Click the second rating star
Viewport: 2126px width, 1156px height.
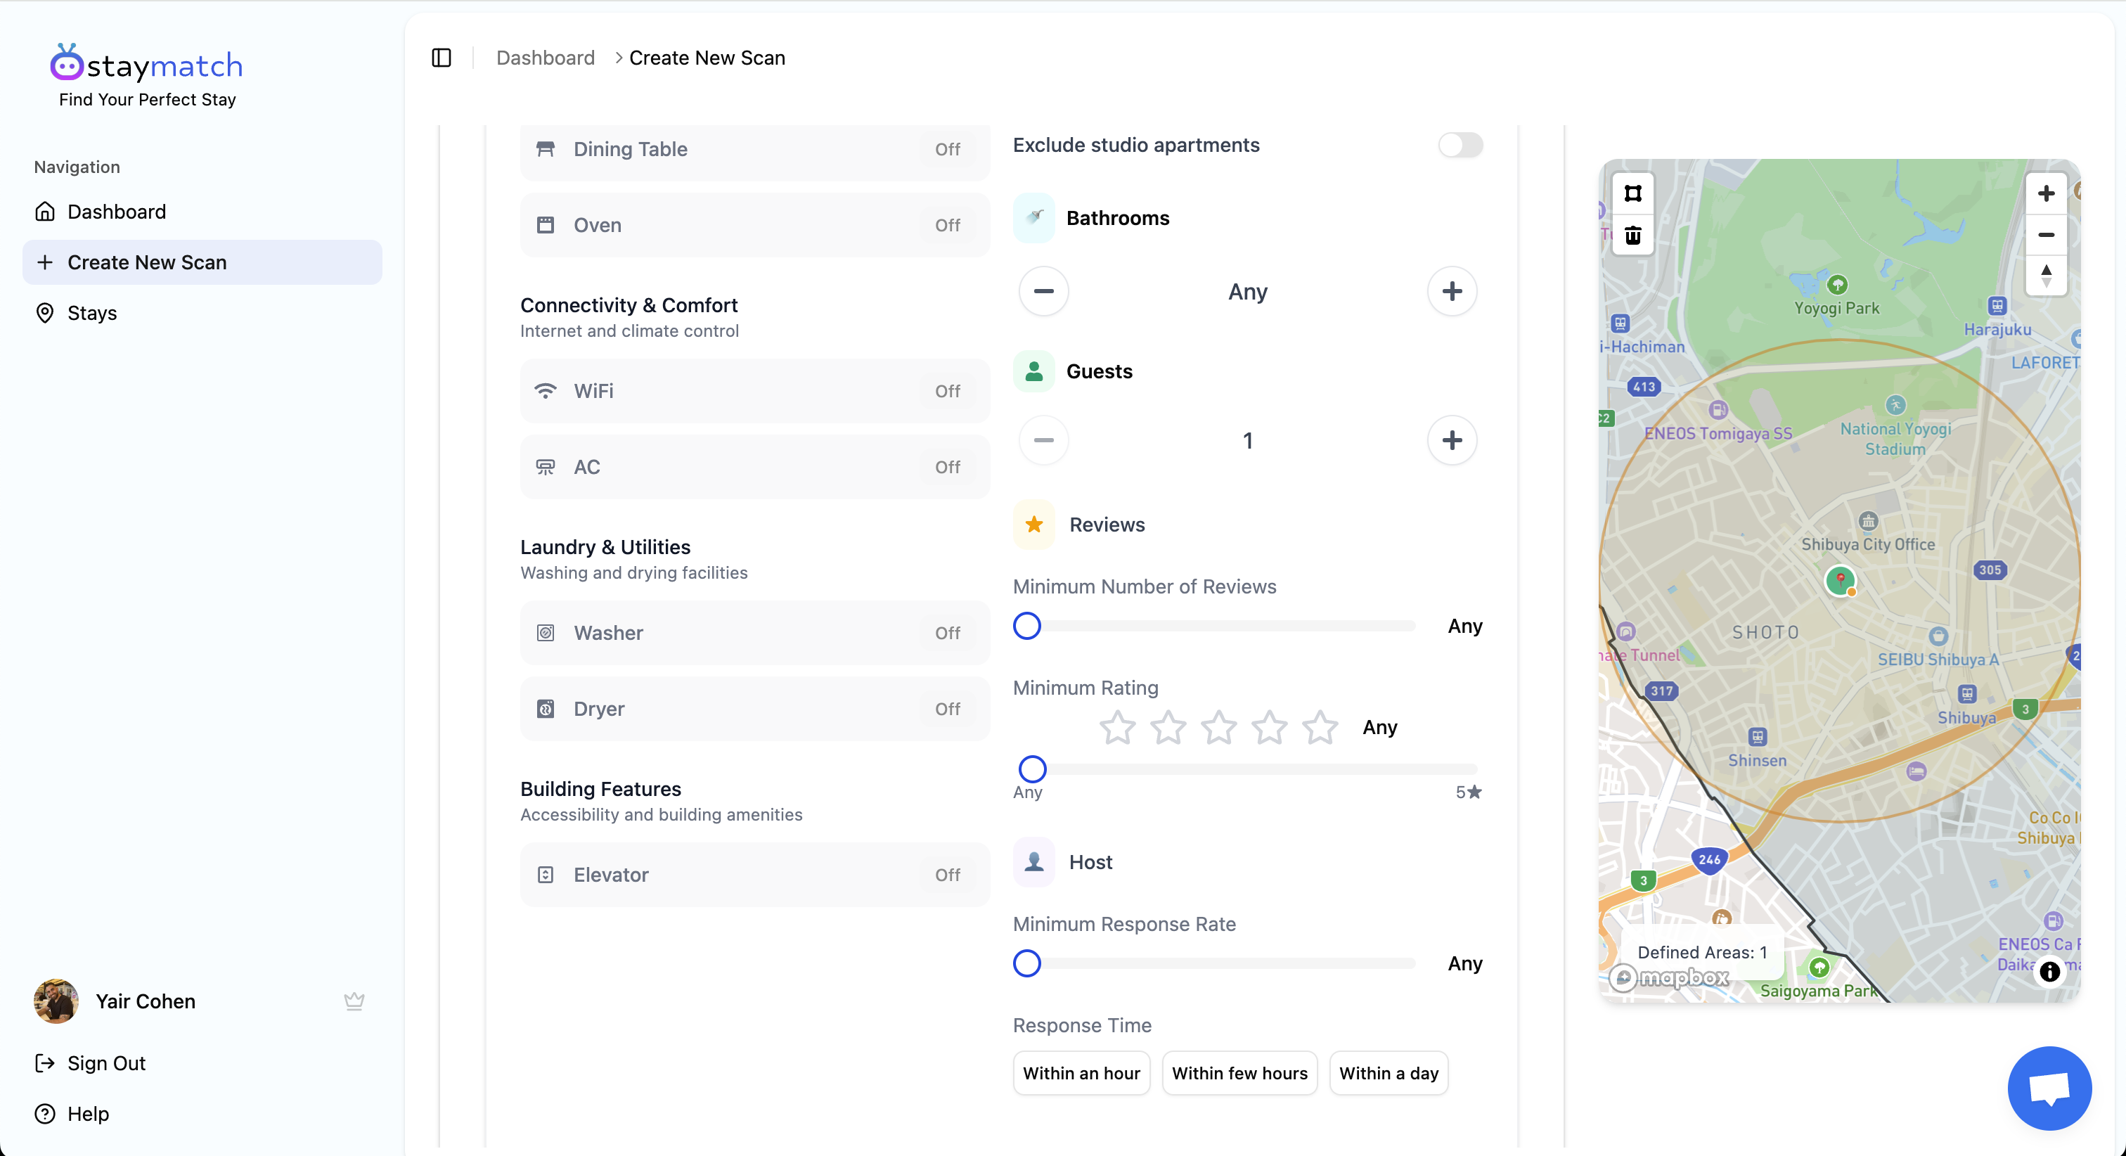click(1168, 728)
